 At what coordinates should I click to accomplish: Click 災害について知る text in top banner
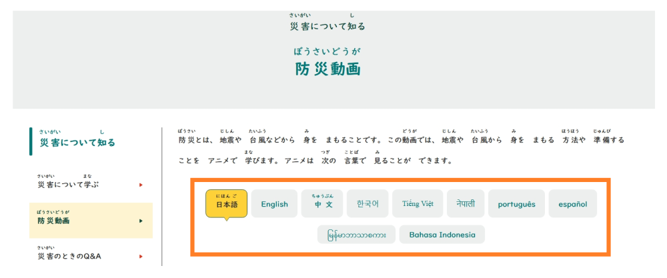pos(327,27)
